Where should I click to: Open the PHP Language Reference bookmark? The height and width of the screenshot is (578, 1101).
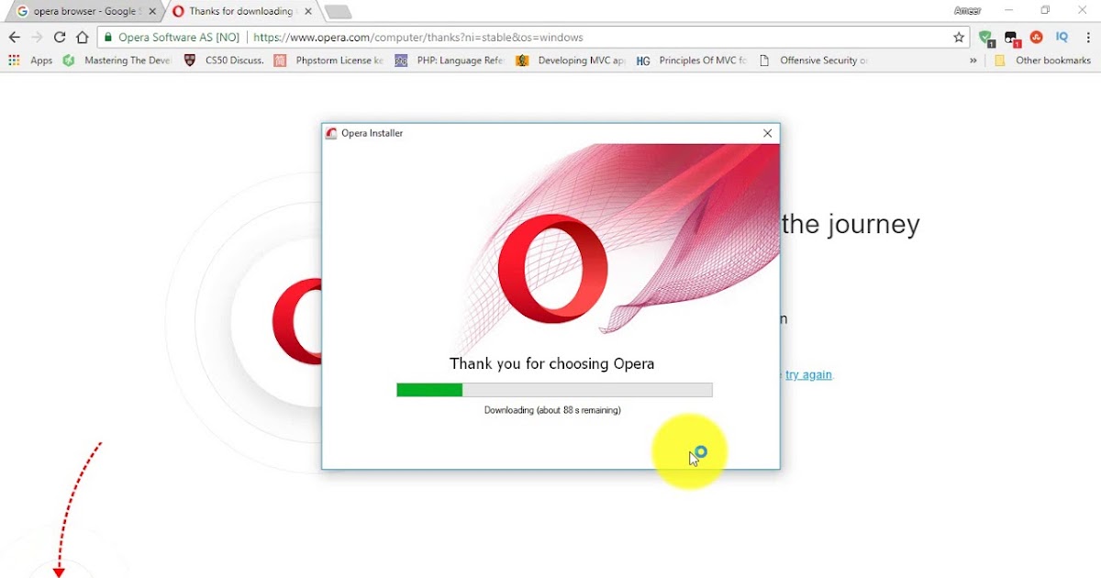click(450, 61)
